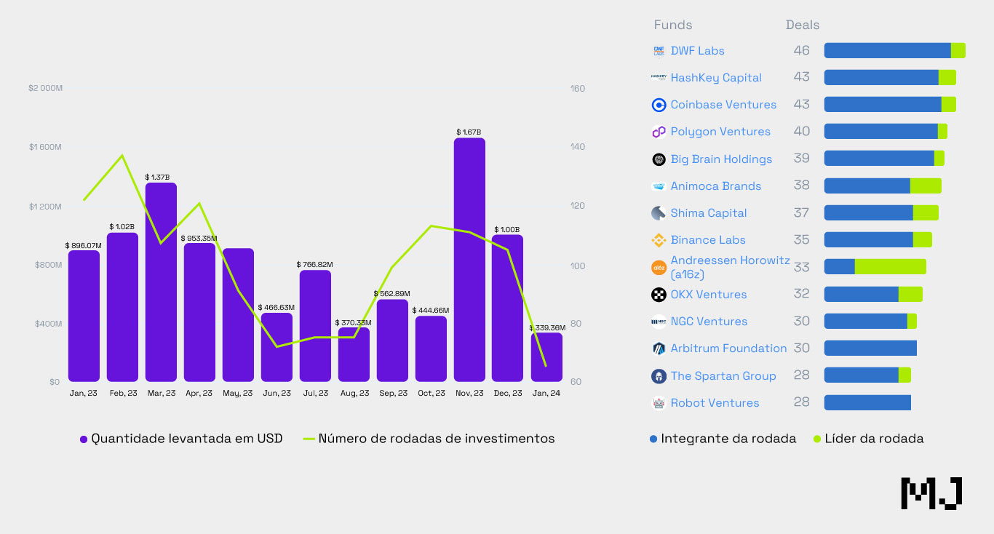
Task: Click the DWF Labs logo icon
Action: tap(659, 51)
